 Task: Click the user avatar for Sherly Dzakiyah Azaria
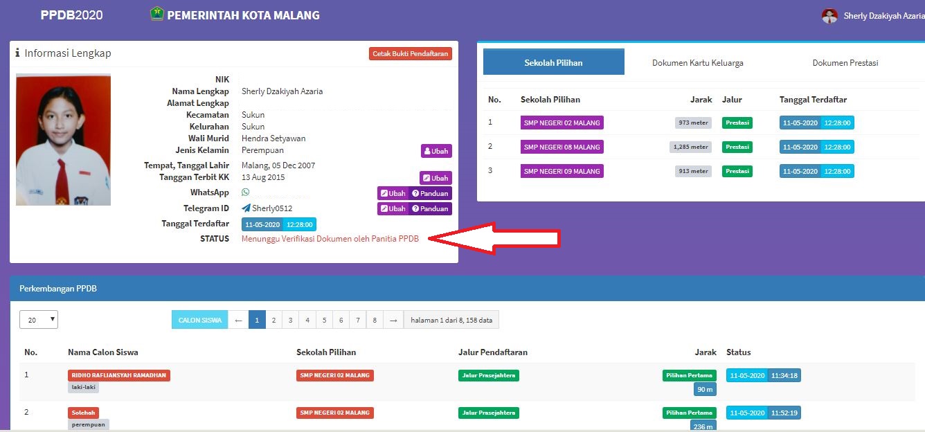(829, 15)
